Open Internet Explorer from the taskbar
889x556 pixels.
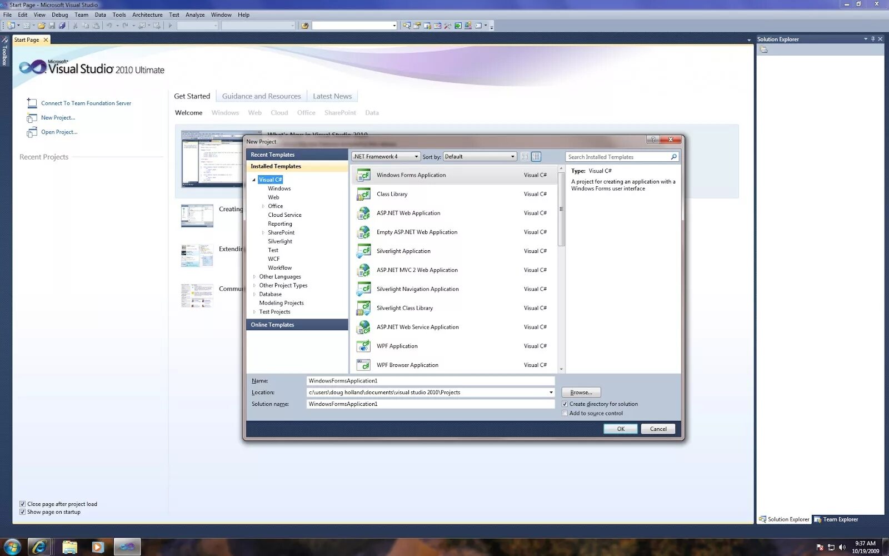tap(39, 547)
